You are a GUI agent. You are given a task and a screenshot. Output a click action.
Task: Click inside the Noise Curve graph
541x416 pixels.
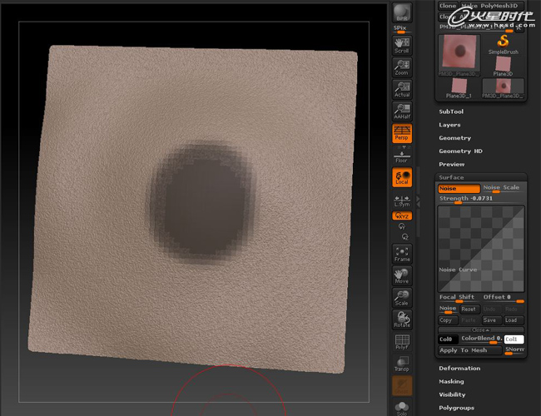coord(481,249)
